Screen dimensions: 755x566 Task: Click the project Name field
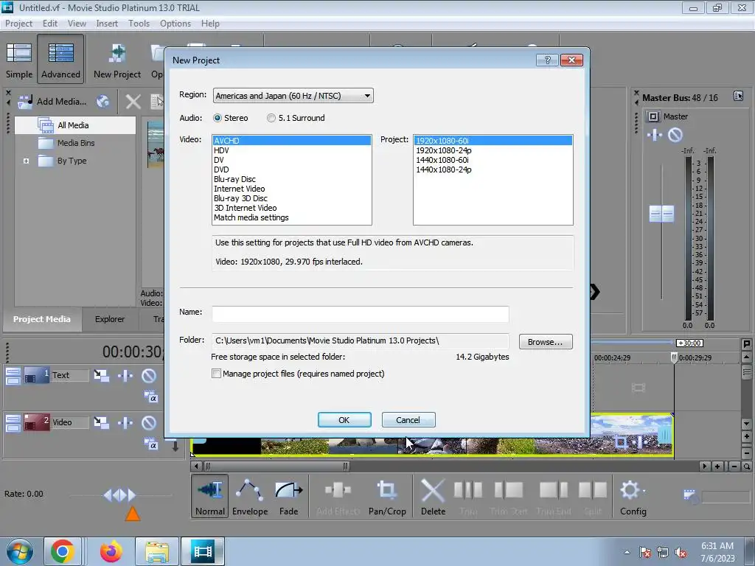[x=360, y=314]
